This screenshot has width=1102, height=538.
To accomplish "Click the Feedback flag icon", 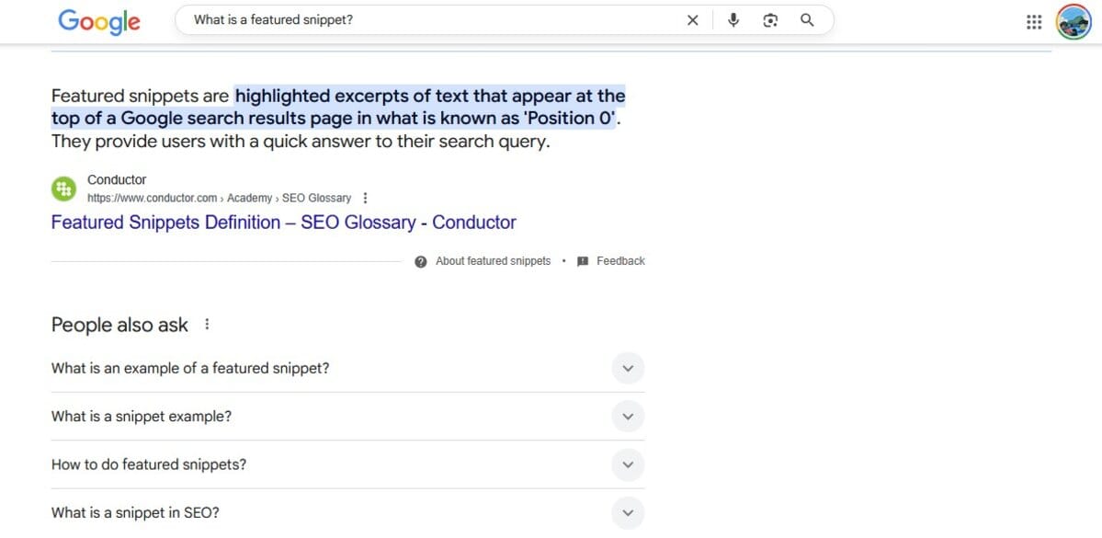I will point(582,261).
